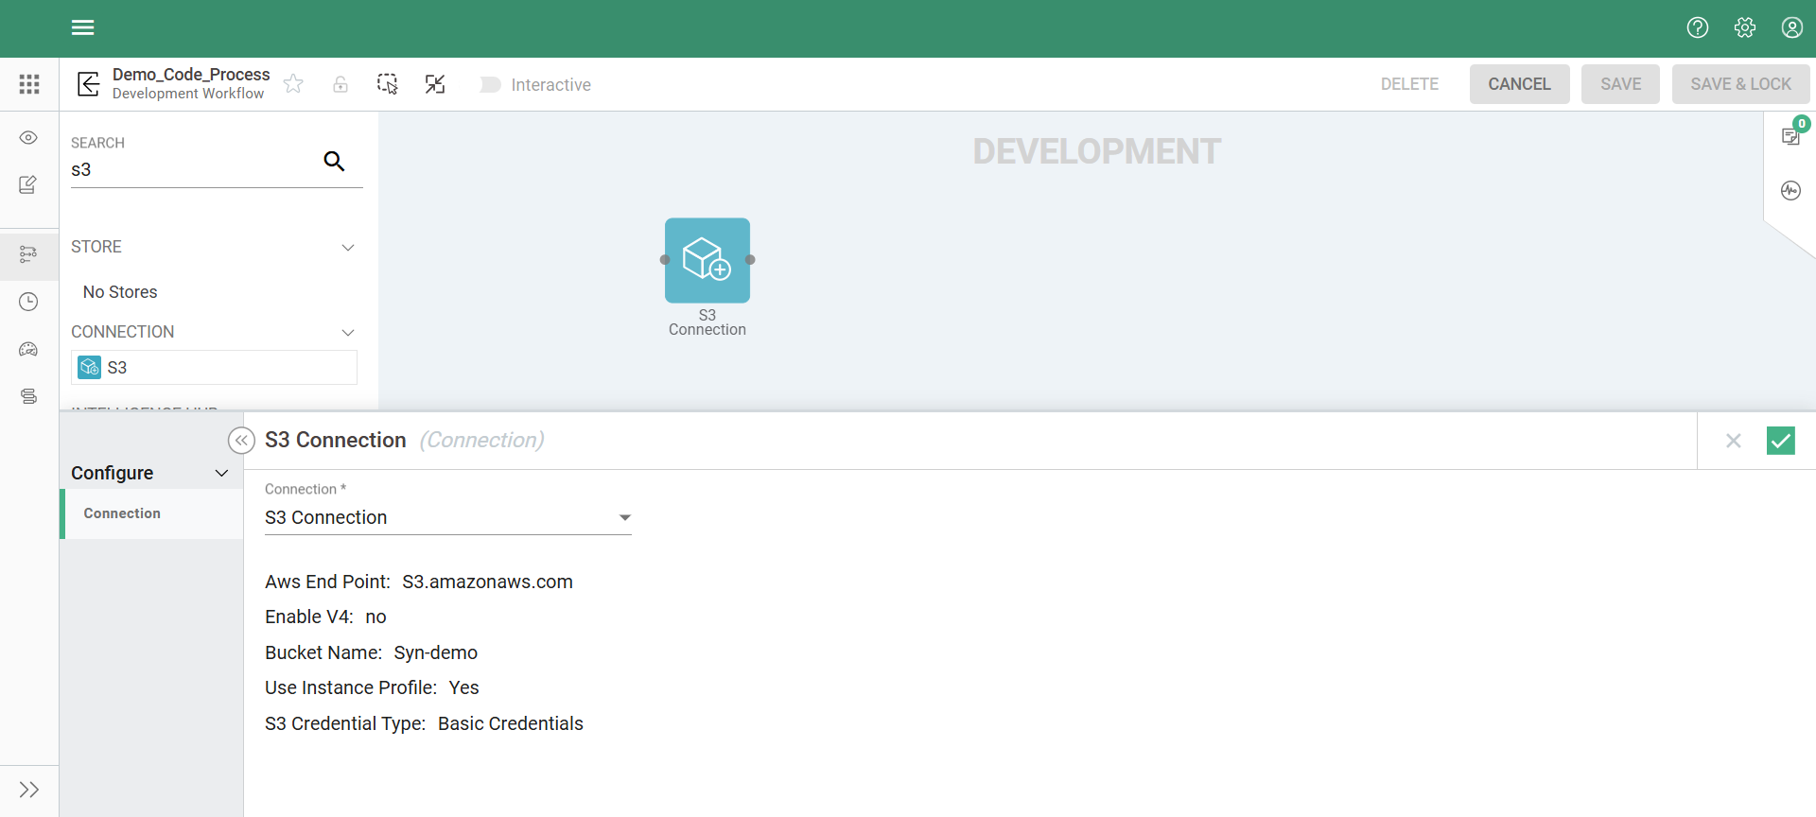Click the left port of S3 node
Screen dimensions: 1816x817
tap(665, 260)
